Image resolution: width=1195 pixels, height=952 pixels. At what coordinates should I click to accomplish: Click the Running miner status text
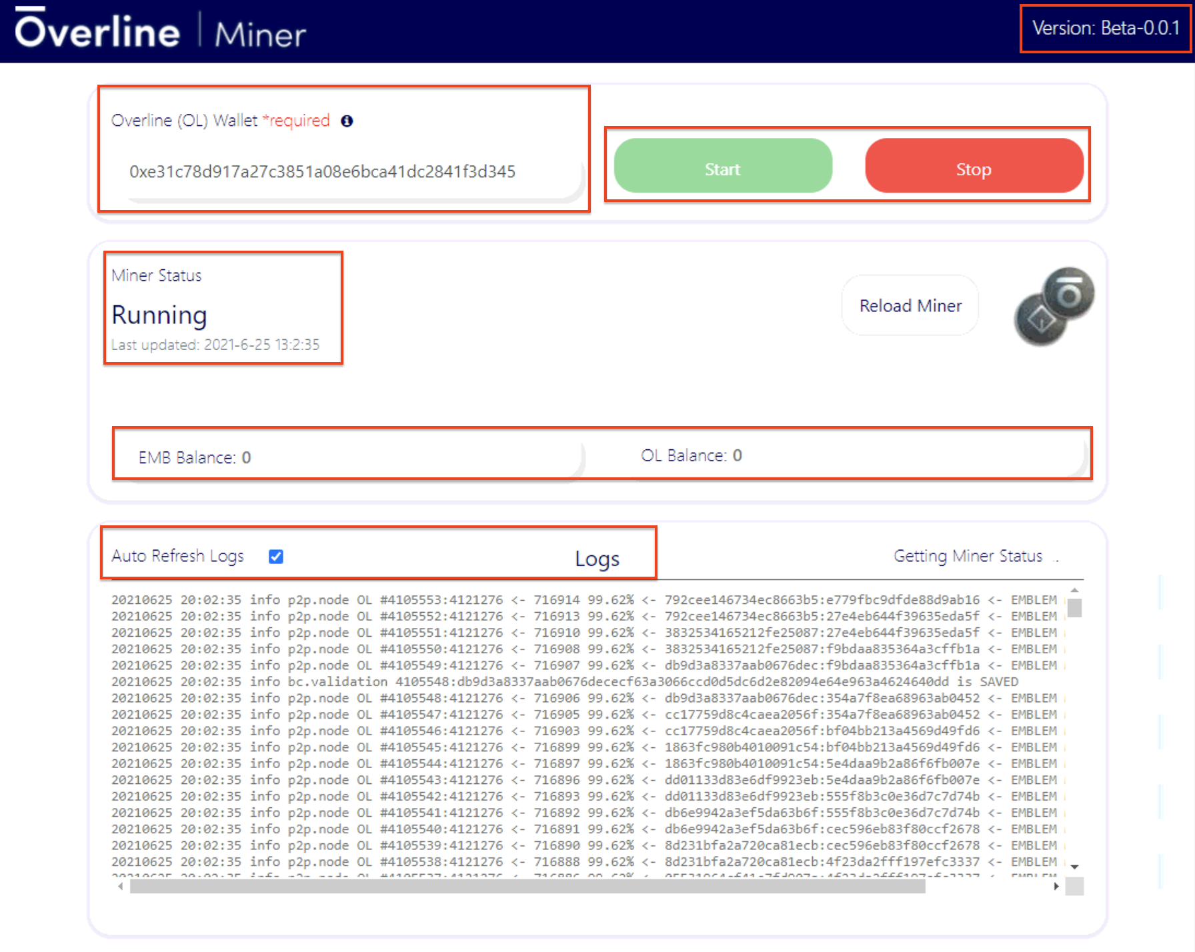(x=159, y=315)
